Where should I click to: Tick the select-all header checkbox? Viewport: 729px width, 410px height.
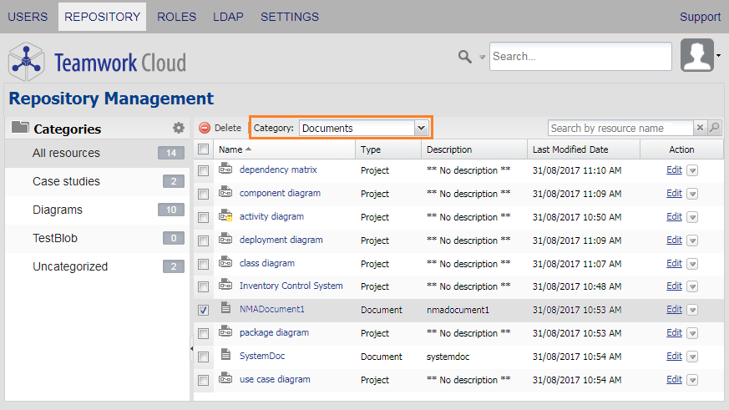203,149
